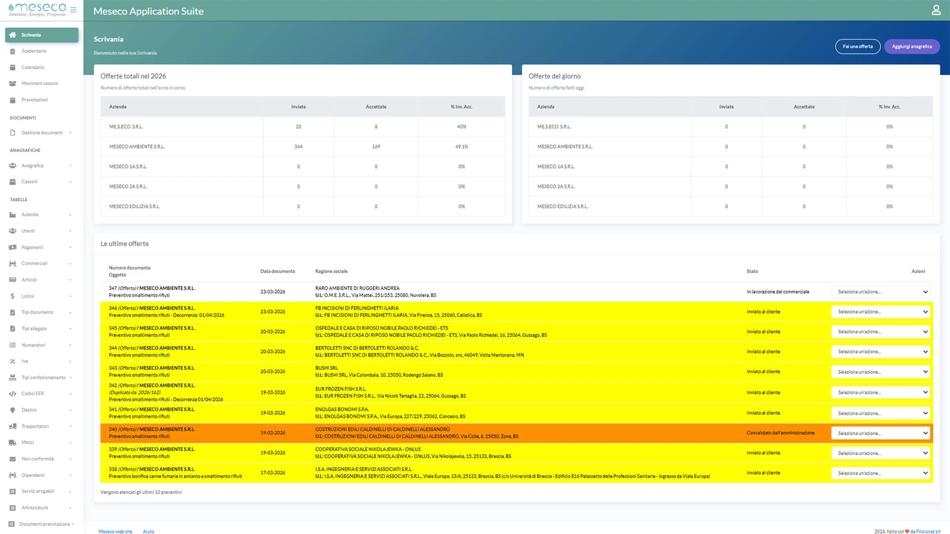Click the Aziende building icon
Screen dimensions: 950x534
(13, 215)
